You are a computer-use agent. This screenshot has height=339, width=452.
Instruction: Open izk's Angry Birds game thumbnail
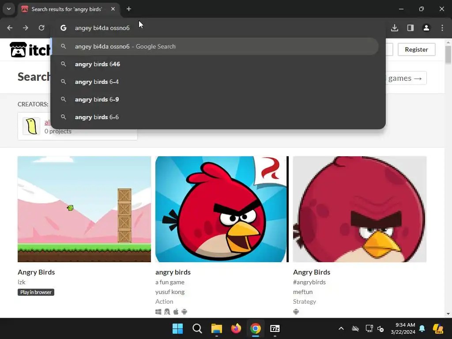tap(84, 209)
